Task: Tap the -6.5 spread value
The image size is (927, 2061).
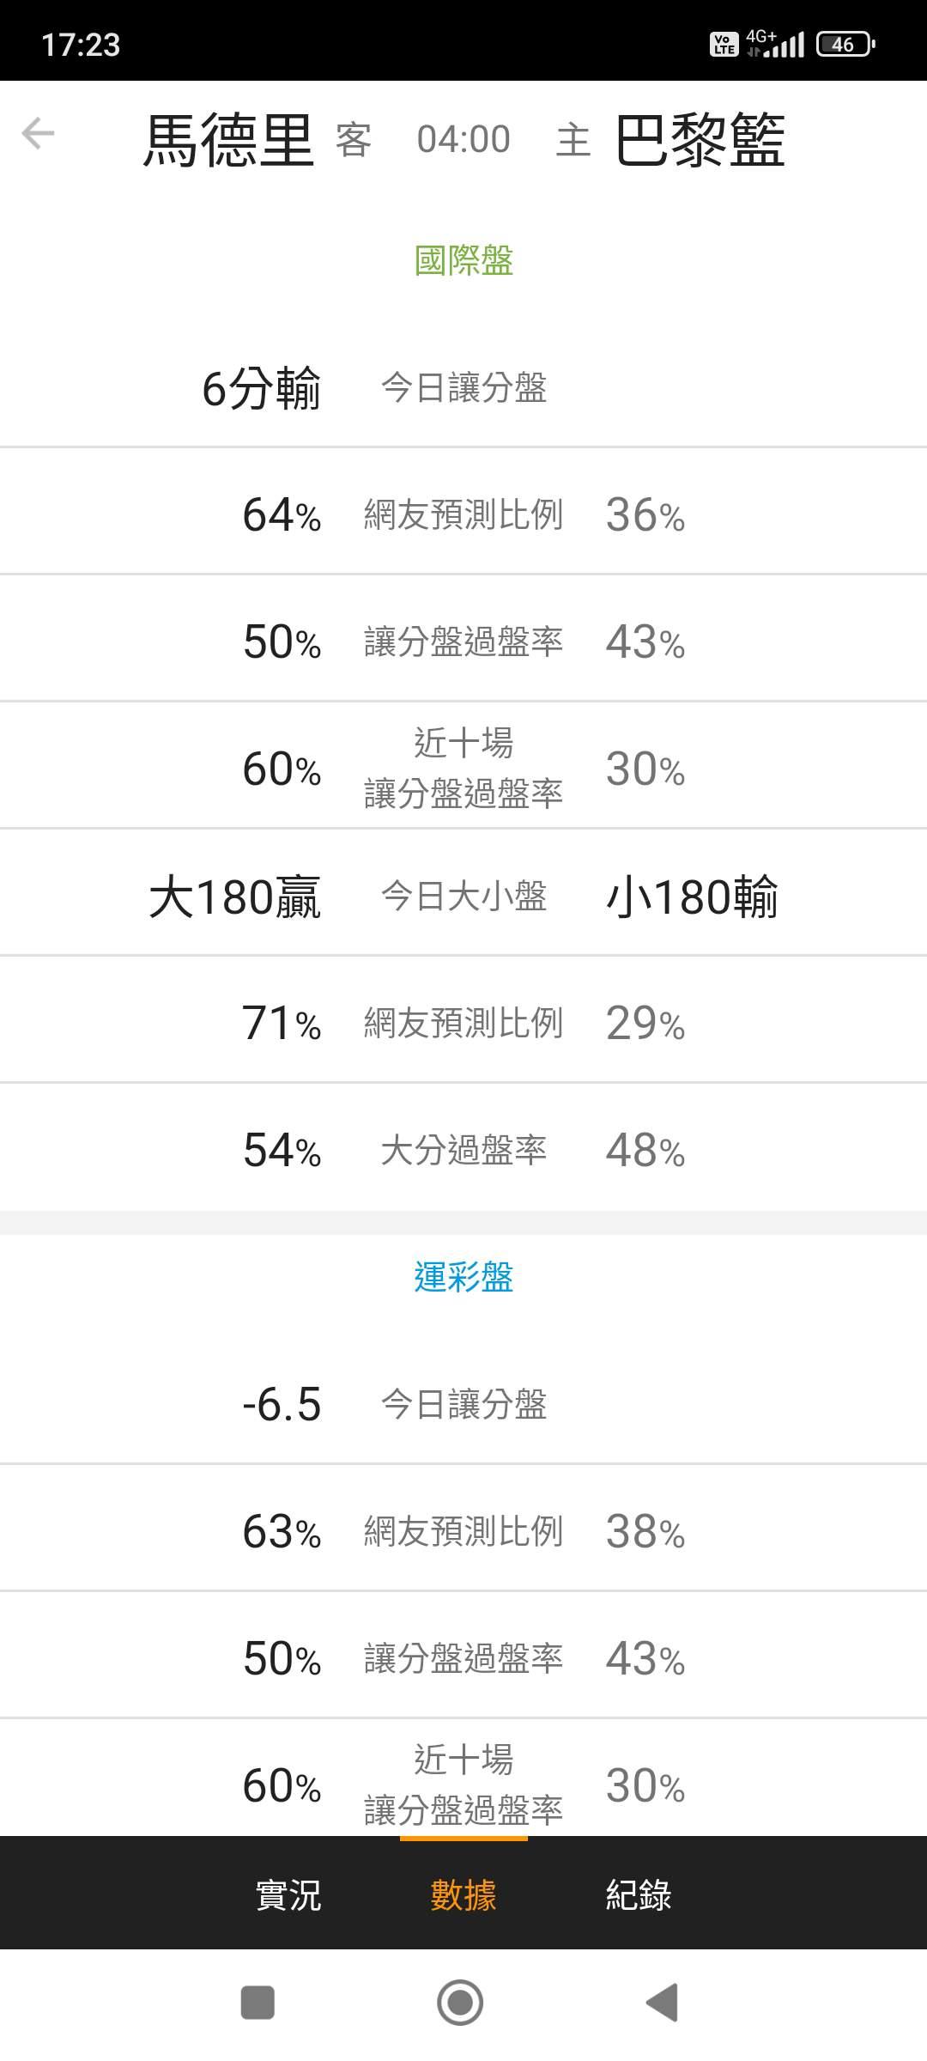Action: coord(282,1404)
